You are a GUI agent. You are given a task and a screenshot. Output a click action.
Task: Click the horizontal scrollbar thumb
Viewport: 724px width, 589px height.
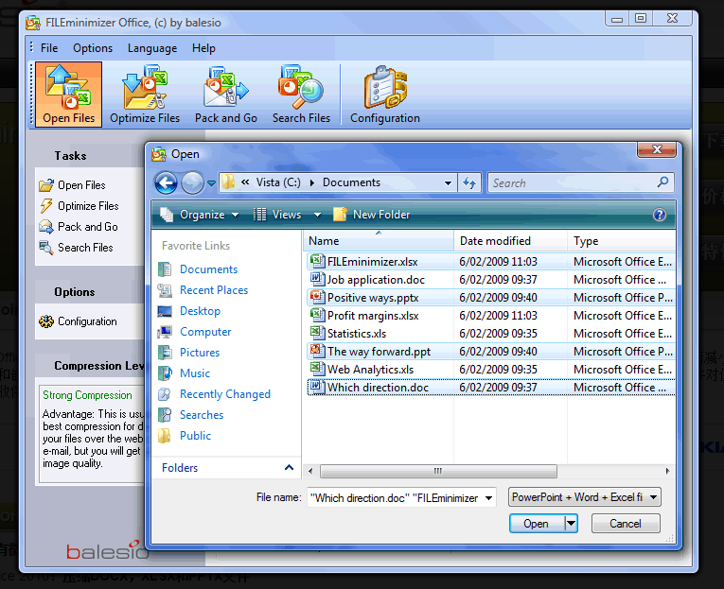(x=438, y=471)
